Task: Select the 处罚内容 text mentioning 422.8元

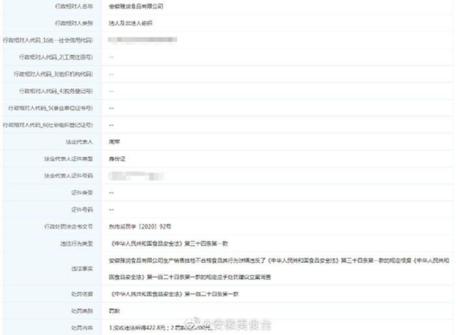Action: pyautogui.click(x=160, y=328)
